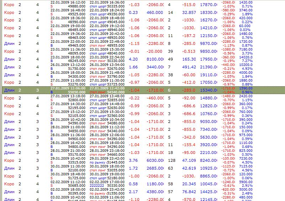Select the loss value -460.000
Screen dimensions: 285x201
point(155,98)
